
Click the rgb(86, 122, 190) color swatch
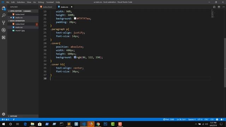coord(75,57)
